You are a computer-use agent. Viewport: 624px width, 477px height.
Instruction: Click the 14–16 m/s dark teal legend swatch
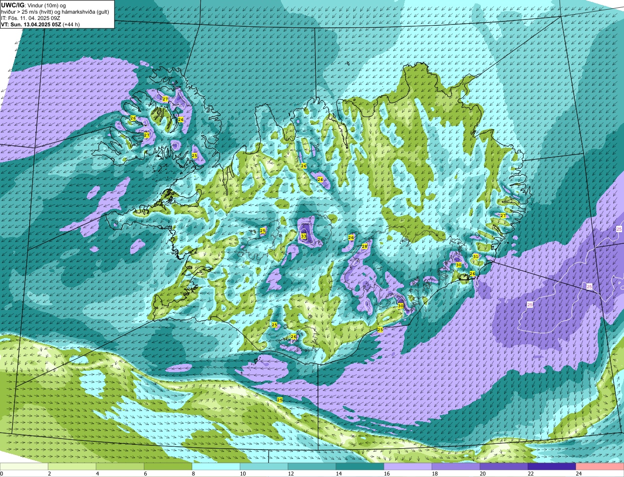360,466
